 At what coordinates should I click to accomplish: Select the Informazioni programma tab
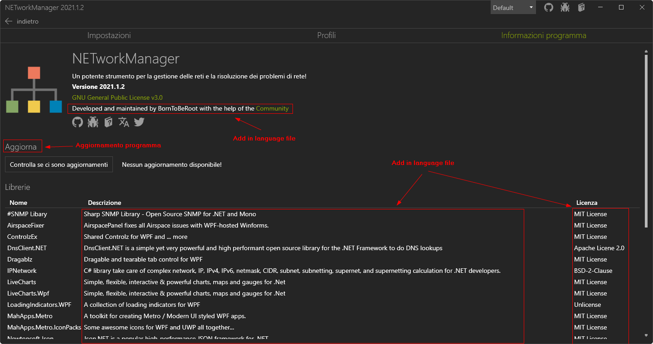[543, 35]
